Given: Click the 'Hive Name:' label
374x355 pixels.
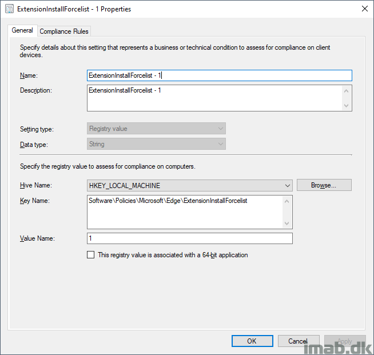Looking at the screenshot, I should pyautogui.click(x=36, y=185).
